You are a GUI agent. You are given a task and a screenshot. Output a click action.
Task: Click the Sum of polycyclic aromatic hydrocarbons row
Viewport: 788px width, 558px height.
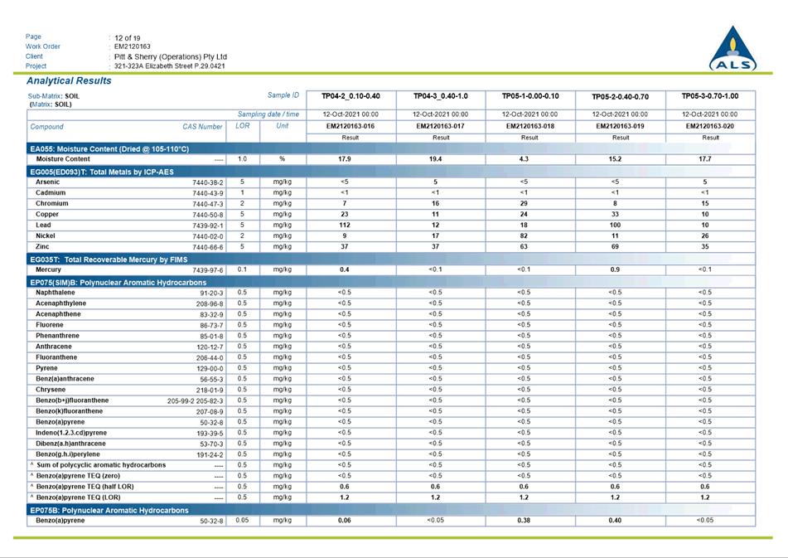click(390, 465)
